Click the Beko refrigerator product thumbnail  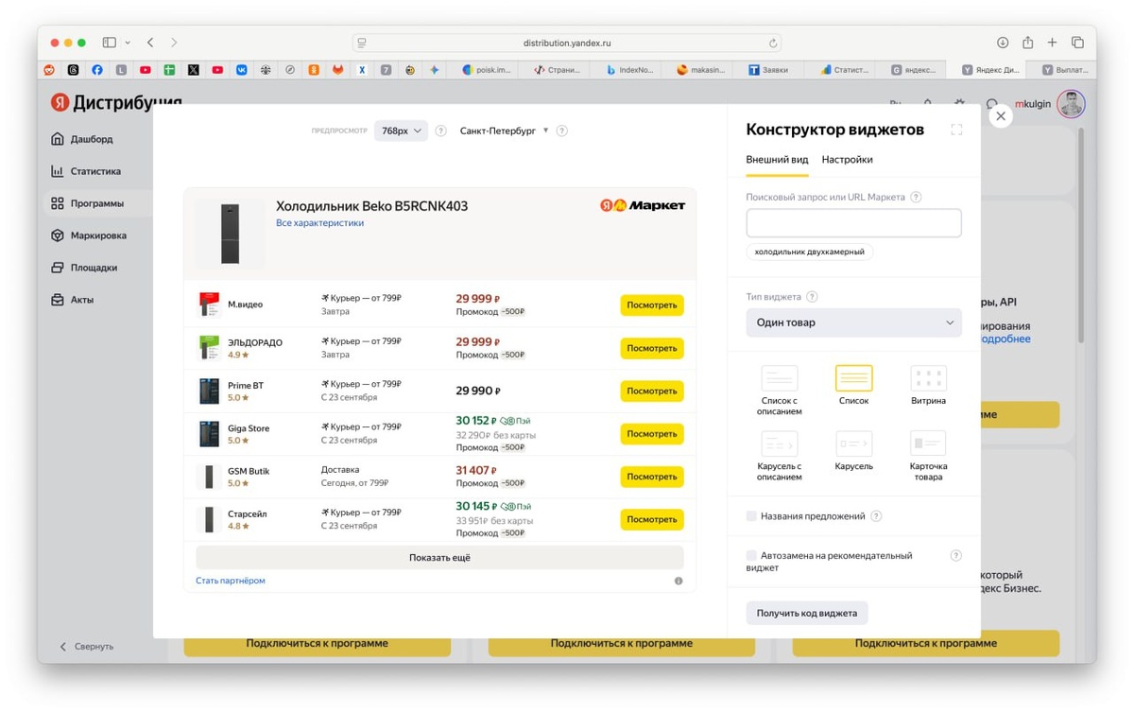[x=230, y=234]
